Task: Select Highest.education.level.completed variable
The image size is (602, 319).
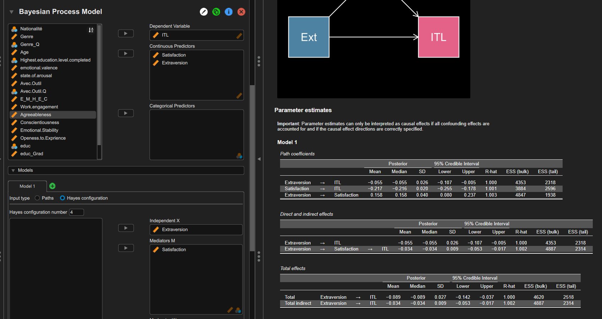Action: click(x=53, y=60)
